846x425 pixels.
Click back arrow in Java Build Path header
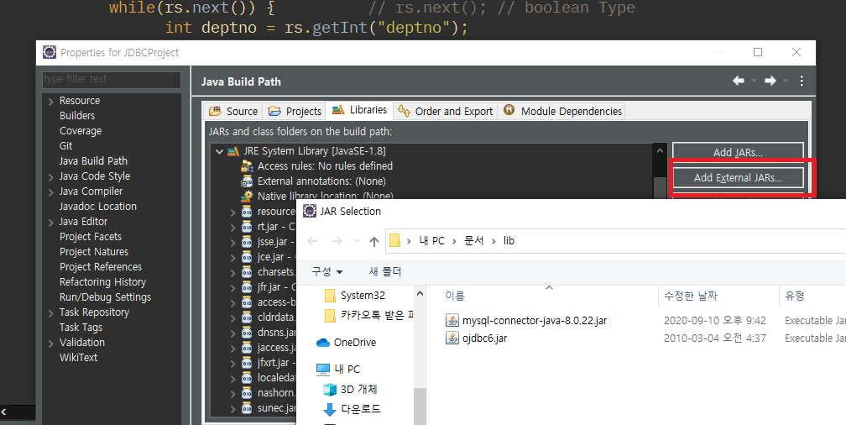point(738,81)
